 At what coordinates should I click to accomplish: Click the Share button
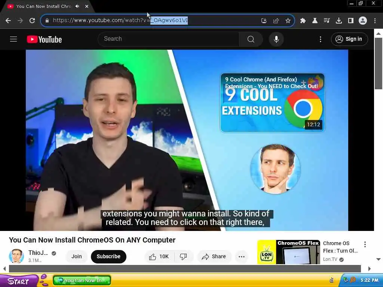pos(214,256)
